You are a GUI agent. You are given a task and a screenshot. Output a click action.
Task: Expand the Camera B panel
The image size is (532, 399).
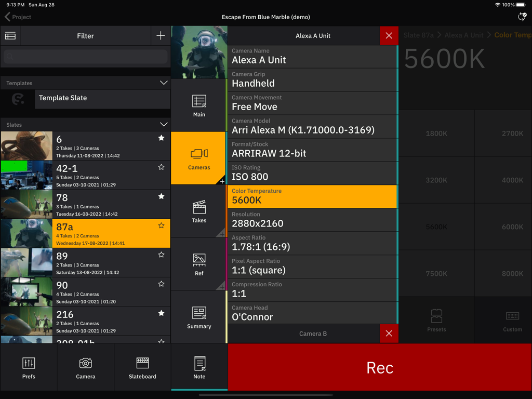[313, 334]
